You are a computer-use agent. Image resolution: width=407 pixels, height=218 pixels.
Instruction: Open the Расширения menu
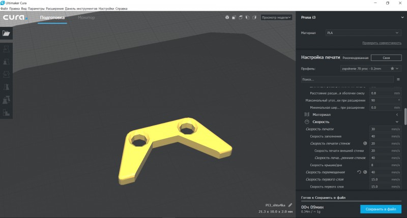(x=54, y=9)
